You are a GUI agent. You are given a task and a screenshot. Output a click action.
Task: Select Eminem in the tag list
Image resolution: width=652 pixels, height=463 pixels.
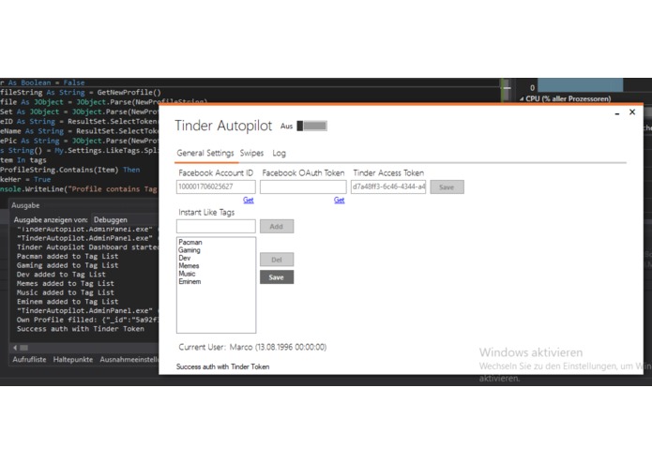190,281
